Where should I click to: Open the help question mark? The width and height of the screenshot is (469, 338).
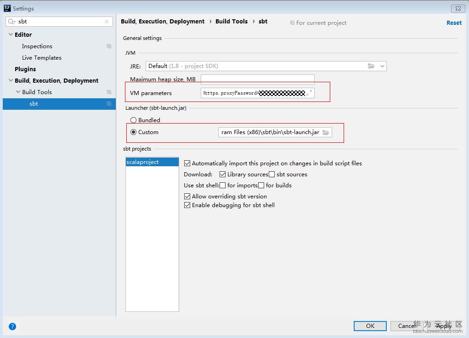12,327
